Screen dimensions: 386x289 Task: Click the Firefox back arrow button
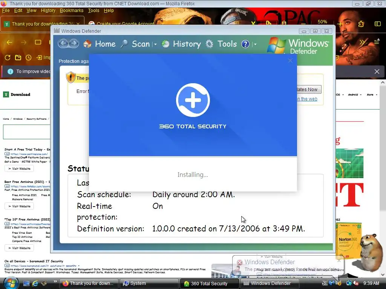[9, 43]
